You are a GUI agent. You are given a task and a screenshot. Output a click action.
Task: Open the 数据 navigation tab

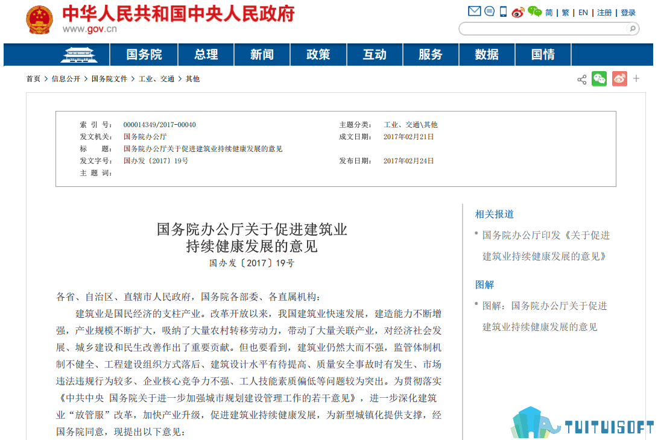[487, 54]
